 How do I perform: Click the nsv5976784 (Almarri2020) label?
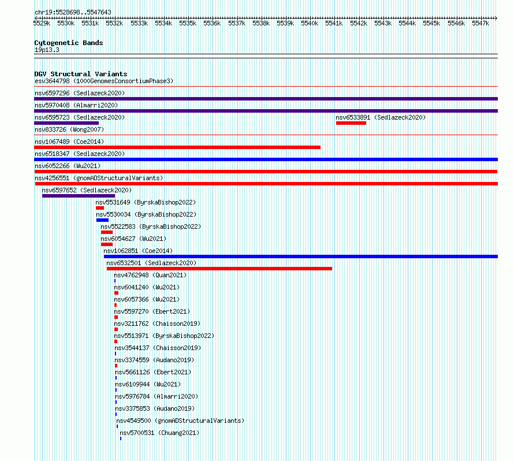point(157,396)
